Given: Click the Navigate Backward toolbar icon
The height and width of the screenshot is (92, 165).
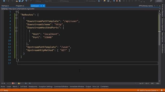Looking at the screenshot, I should (4, 1).
